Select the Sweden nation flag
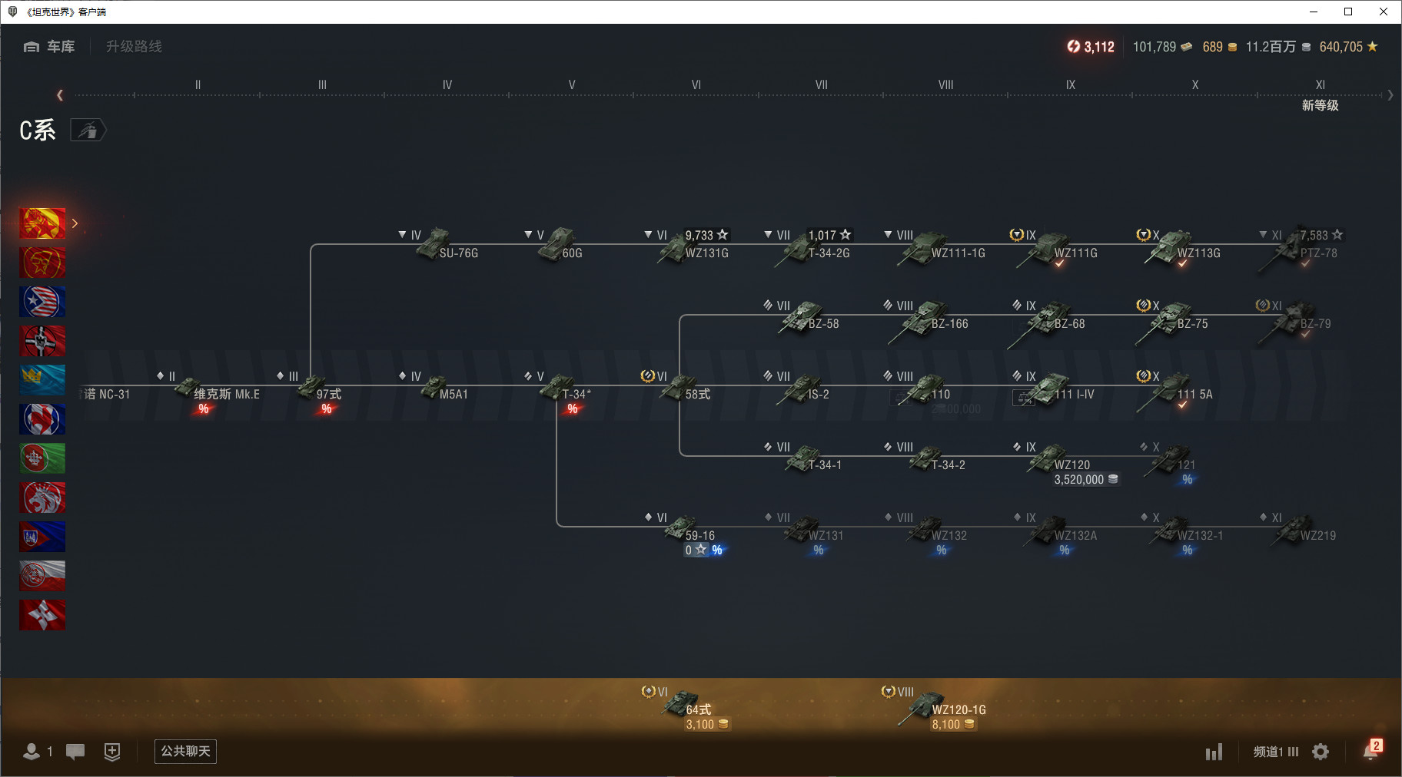Viewport: 1402px width, 777px height. (42, 380)
